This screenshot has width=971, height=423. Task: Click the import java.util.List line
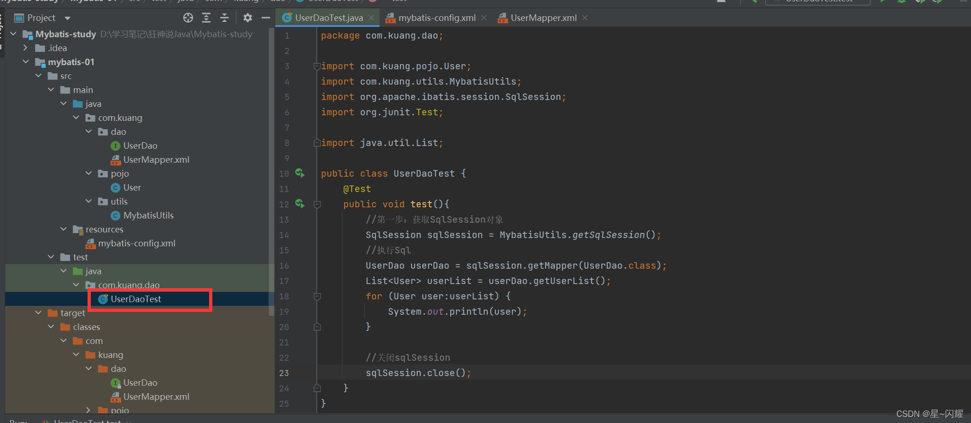coord(382,143)
